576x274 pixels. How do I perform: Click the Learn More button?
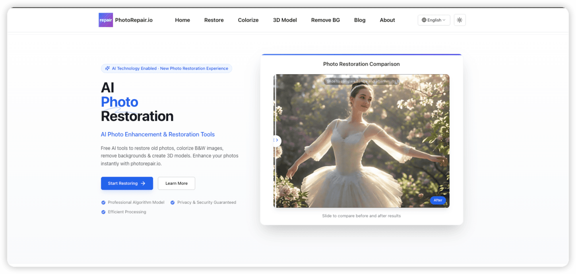[176, 183]
